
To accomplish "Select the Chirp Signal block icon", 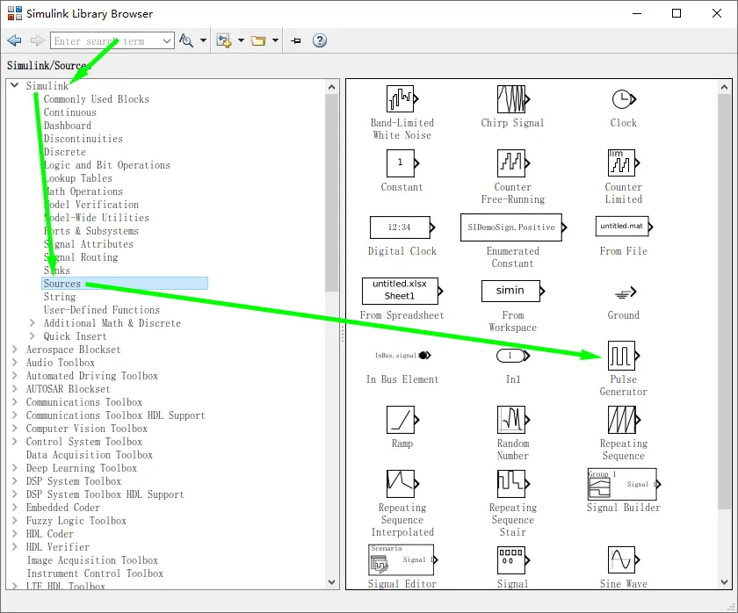I will [x=513, y=99].
